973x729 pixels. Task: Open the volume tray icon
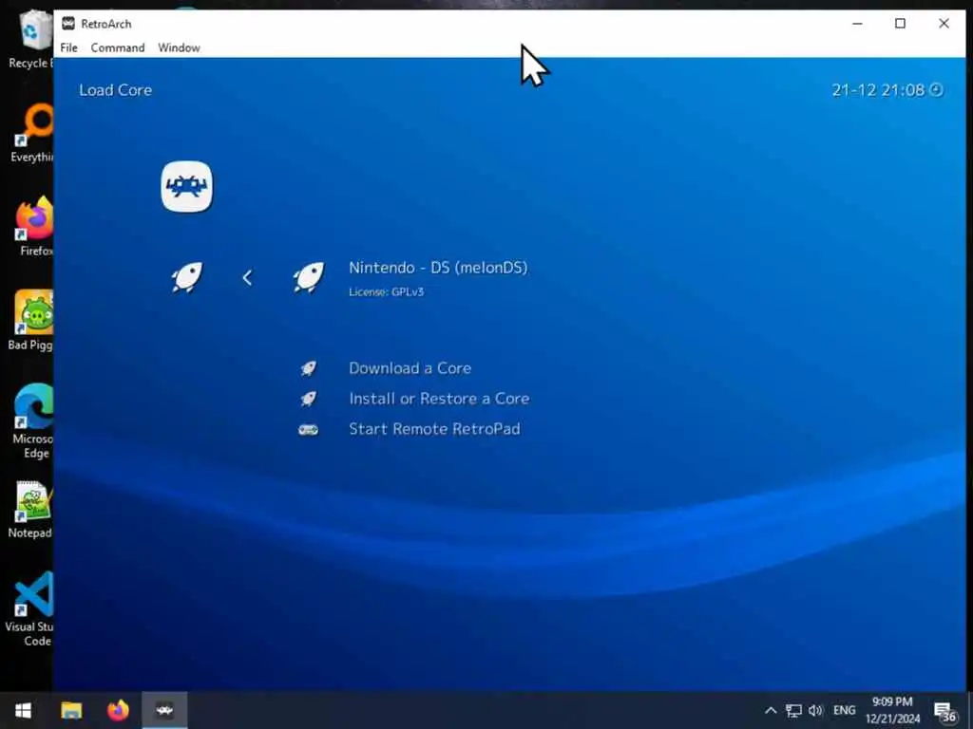[x=815, y=710]
